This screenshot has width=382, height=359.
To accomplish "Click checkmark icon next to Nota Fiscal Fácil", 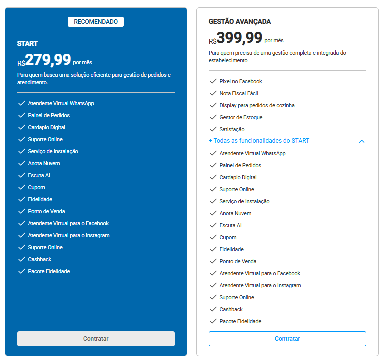I will 213,93.
